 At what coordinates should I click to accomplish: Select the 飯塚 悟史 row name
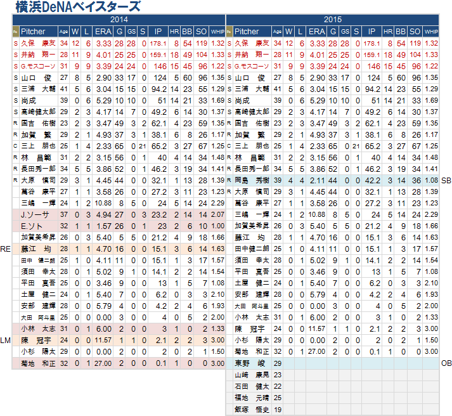pos(252,410)
